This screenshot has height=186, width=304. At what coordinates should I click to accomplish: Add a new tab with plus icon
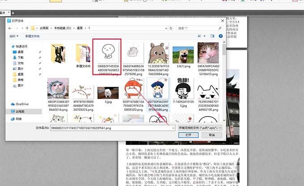pos(13,13)
